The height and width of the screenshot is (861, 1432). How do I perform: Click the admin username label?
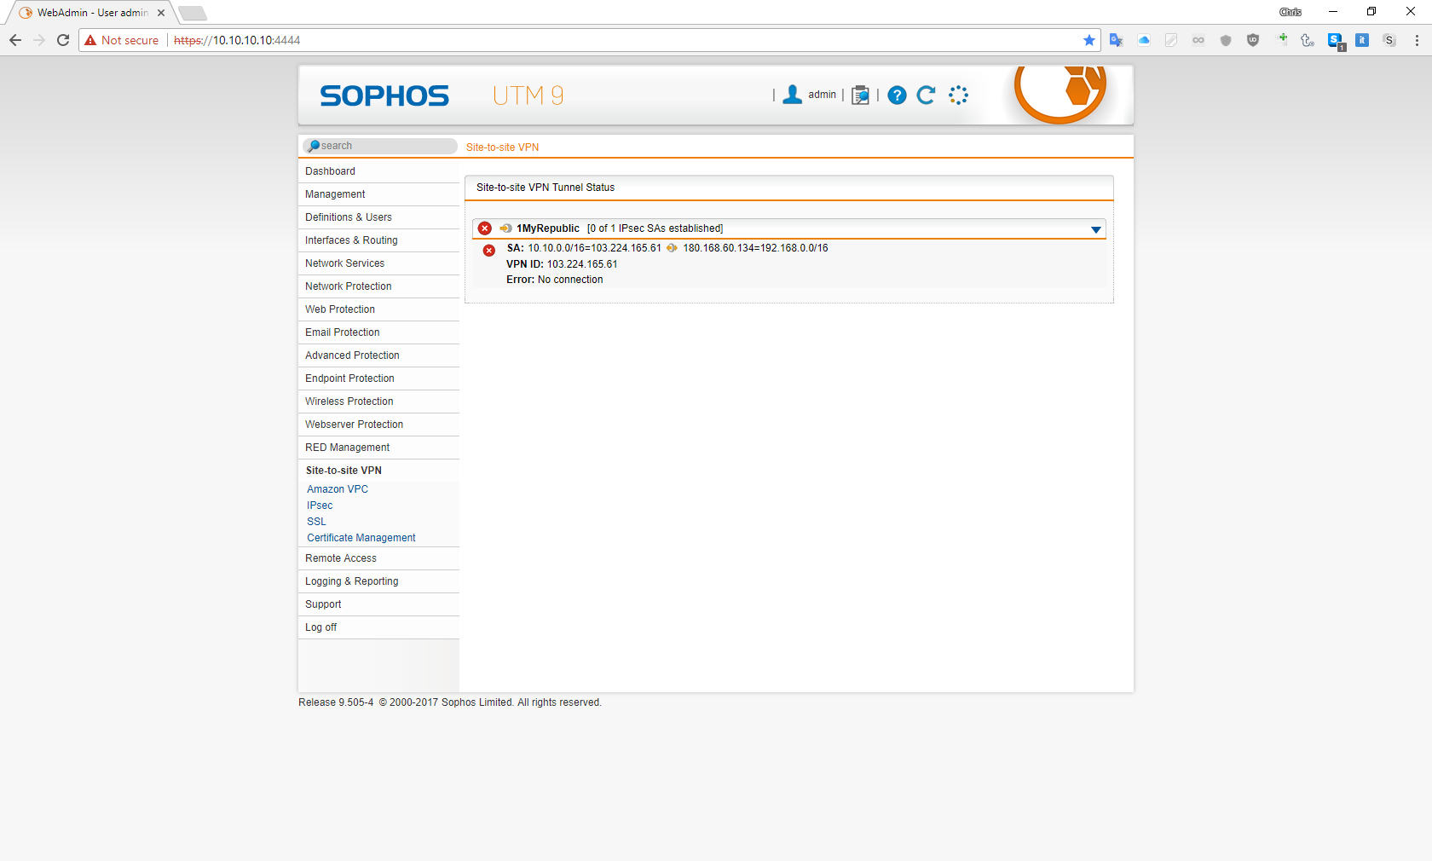coord(822,95)
